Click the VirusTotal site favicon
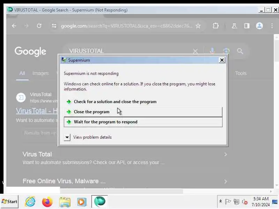This screenshot has height=209, width=279. (x=21, y=98)
